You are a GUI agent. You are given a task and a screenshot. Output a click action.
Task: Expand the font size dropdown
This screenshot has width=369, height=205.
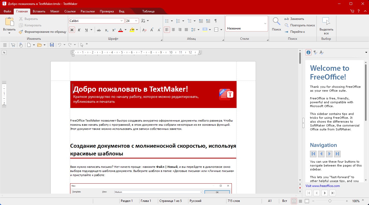coord(136,21)
